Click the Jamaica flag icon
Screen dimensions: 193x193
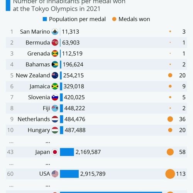(55, 86)
